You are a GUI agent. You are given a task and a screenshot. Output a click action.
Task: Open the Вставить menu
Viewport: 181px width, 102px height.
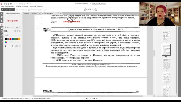tap(18, 6)
